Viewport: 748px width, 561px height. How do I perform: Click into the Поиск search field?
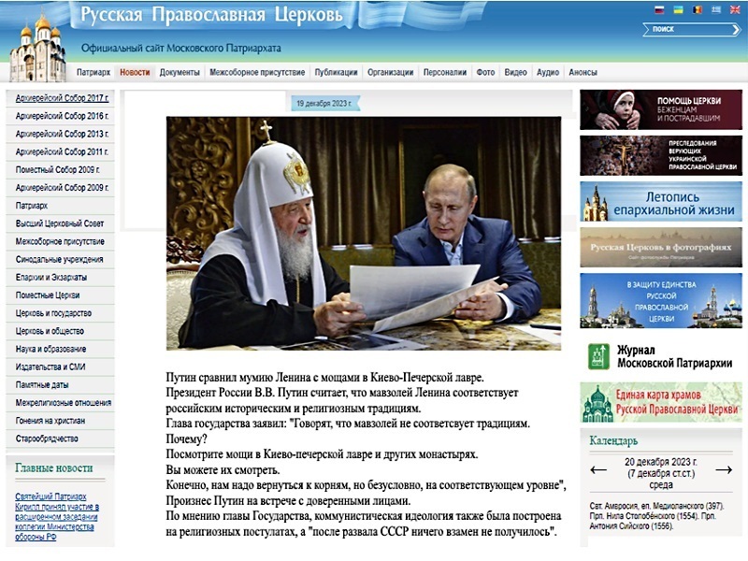click(x=683, y=29)
